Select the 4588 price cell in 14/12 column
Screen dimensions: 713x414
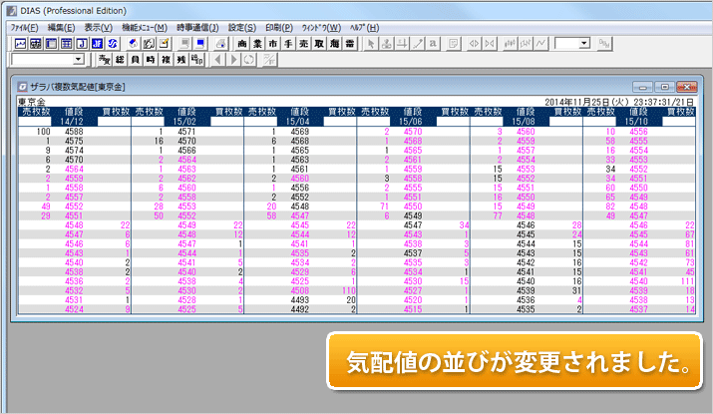(74, 132)
